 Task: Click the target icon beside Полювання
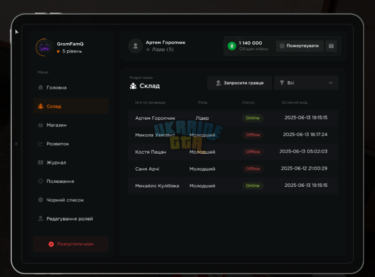pyautogui.click(x=40, y=181)
